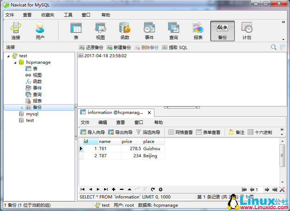Collapse the test connection tree node
The height and width of the screenshot is (211, 290).
tap(8, 56)
